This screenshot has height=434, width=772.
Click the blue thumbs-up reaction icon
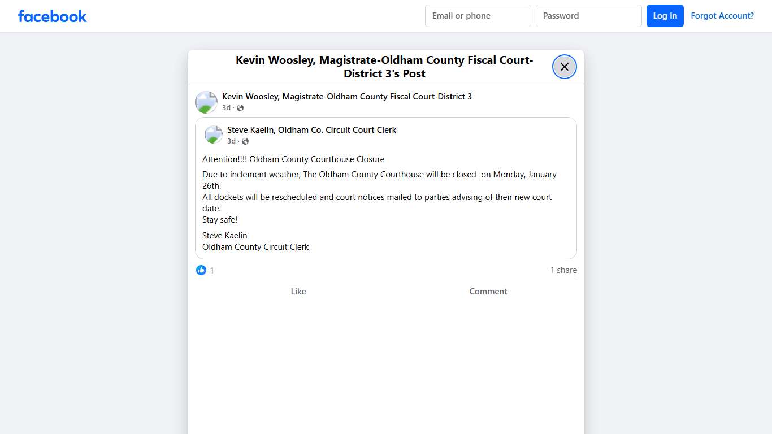coord(201,270)
